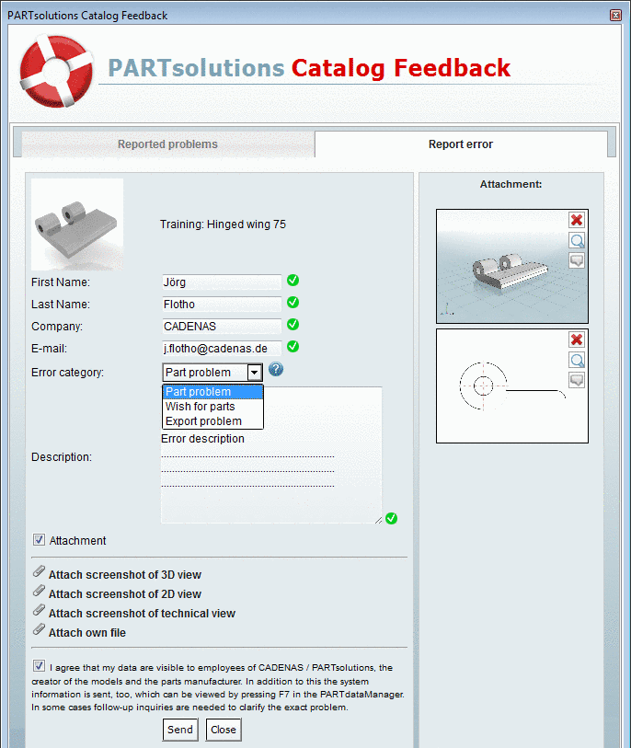Image resolution: width=631 pixels, height=748 pixels.
Task: Click paperclip icon for 2D view screenshot
Action: (x=39, y=591)
